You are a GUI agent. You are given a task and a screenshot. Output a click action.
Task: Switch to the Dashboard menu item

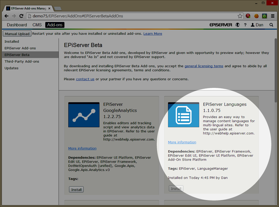point(17,25)
